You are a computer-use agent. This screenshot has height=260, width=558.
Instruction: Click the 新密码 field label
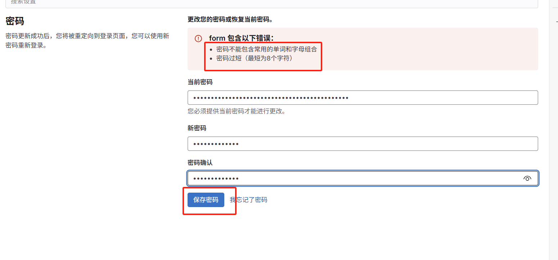197,128
